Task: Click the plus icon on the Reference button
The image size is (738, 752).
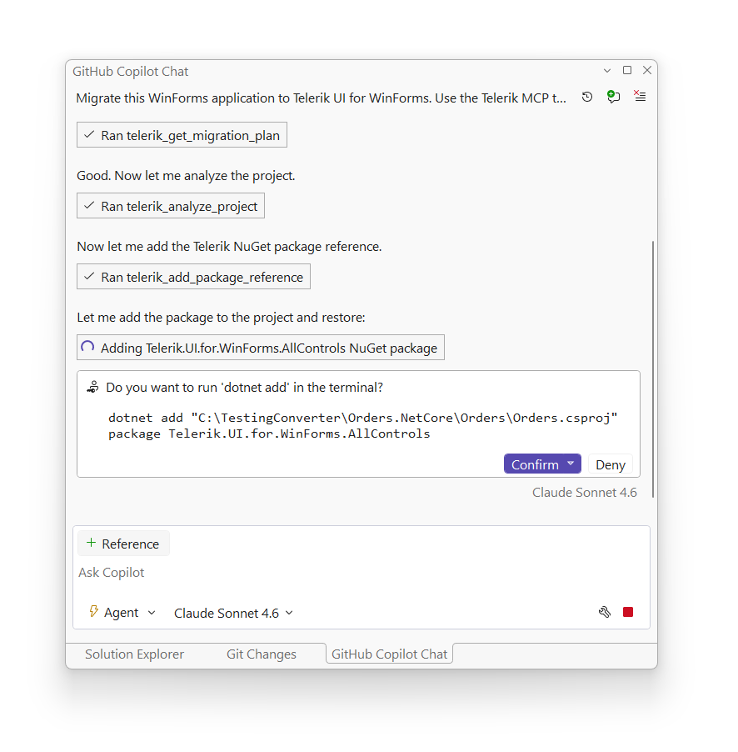Action: click(91, 543)
